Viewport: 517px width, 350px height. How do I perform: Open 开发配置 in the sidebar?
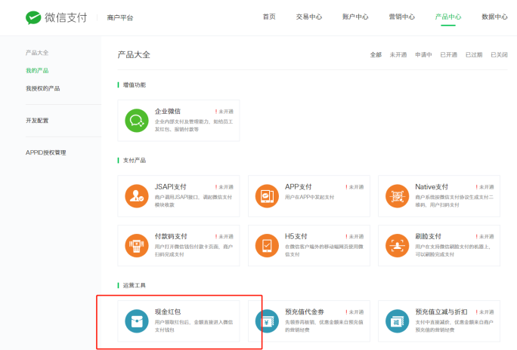37,121
